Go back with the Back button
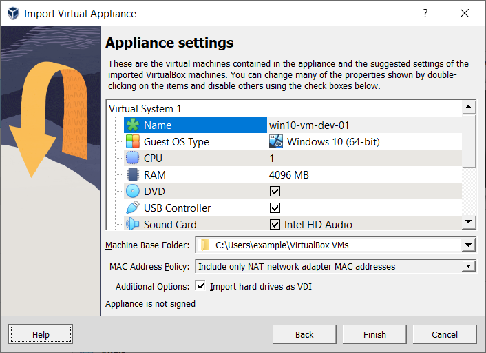Image resolution: width=486 pixels, height=353 pixels. click(304, 334)
